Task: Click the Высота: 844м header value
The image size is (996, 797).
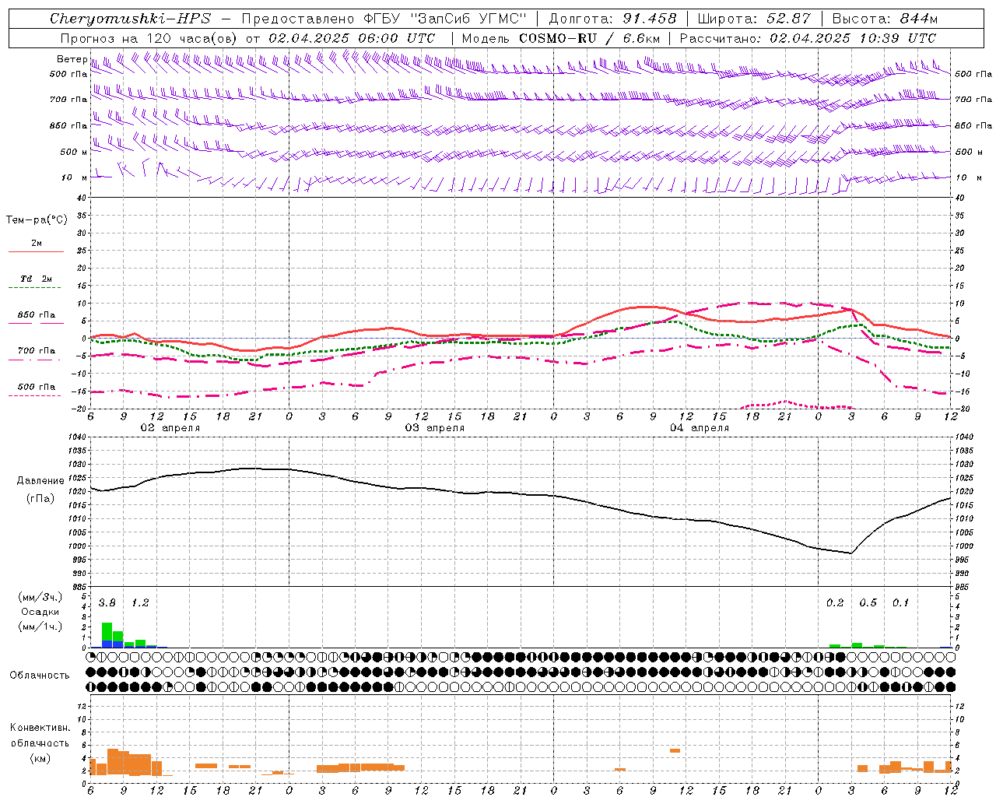Action: pyautogui.click(x=885, y=19)
